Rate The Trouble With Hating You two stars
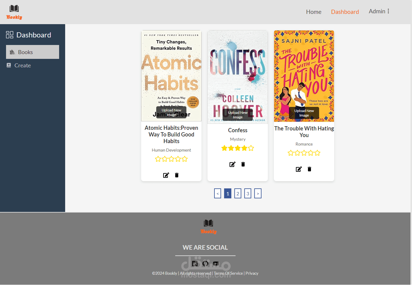This screenshot has height=285, width=412. (x=297, y=153)
